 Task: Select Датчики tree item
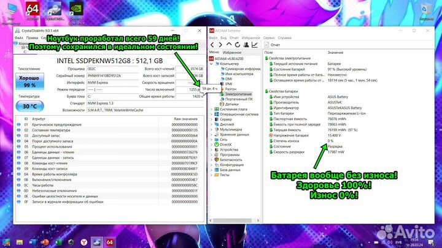pos(229,104)
